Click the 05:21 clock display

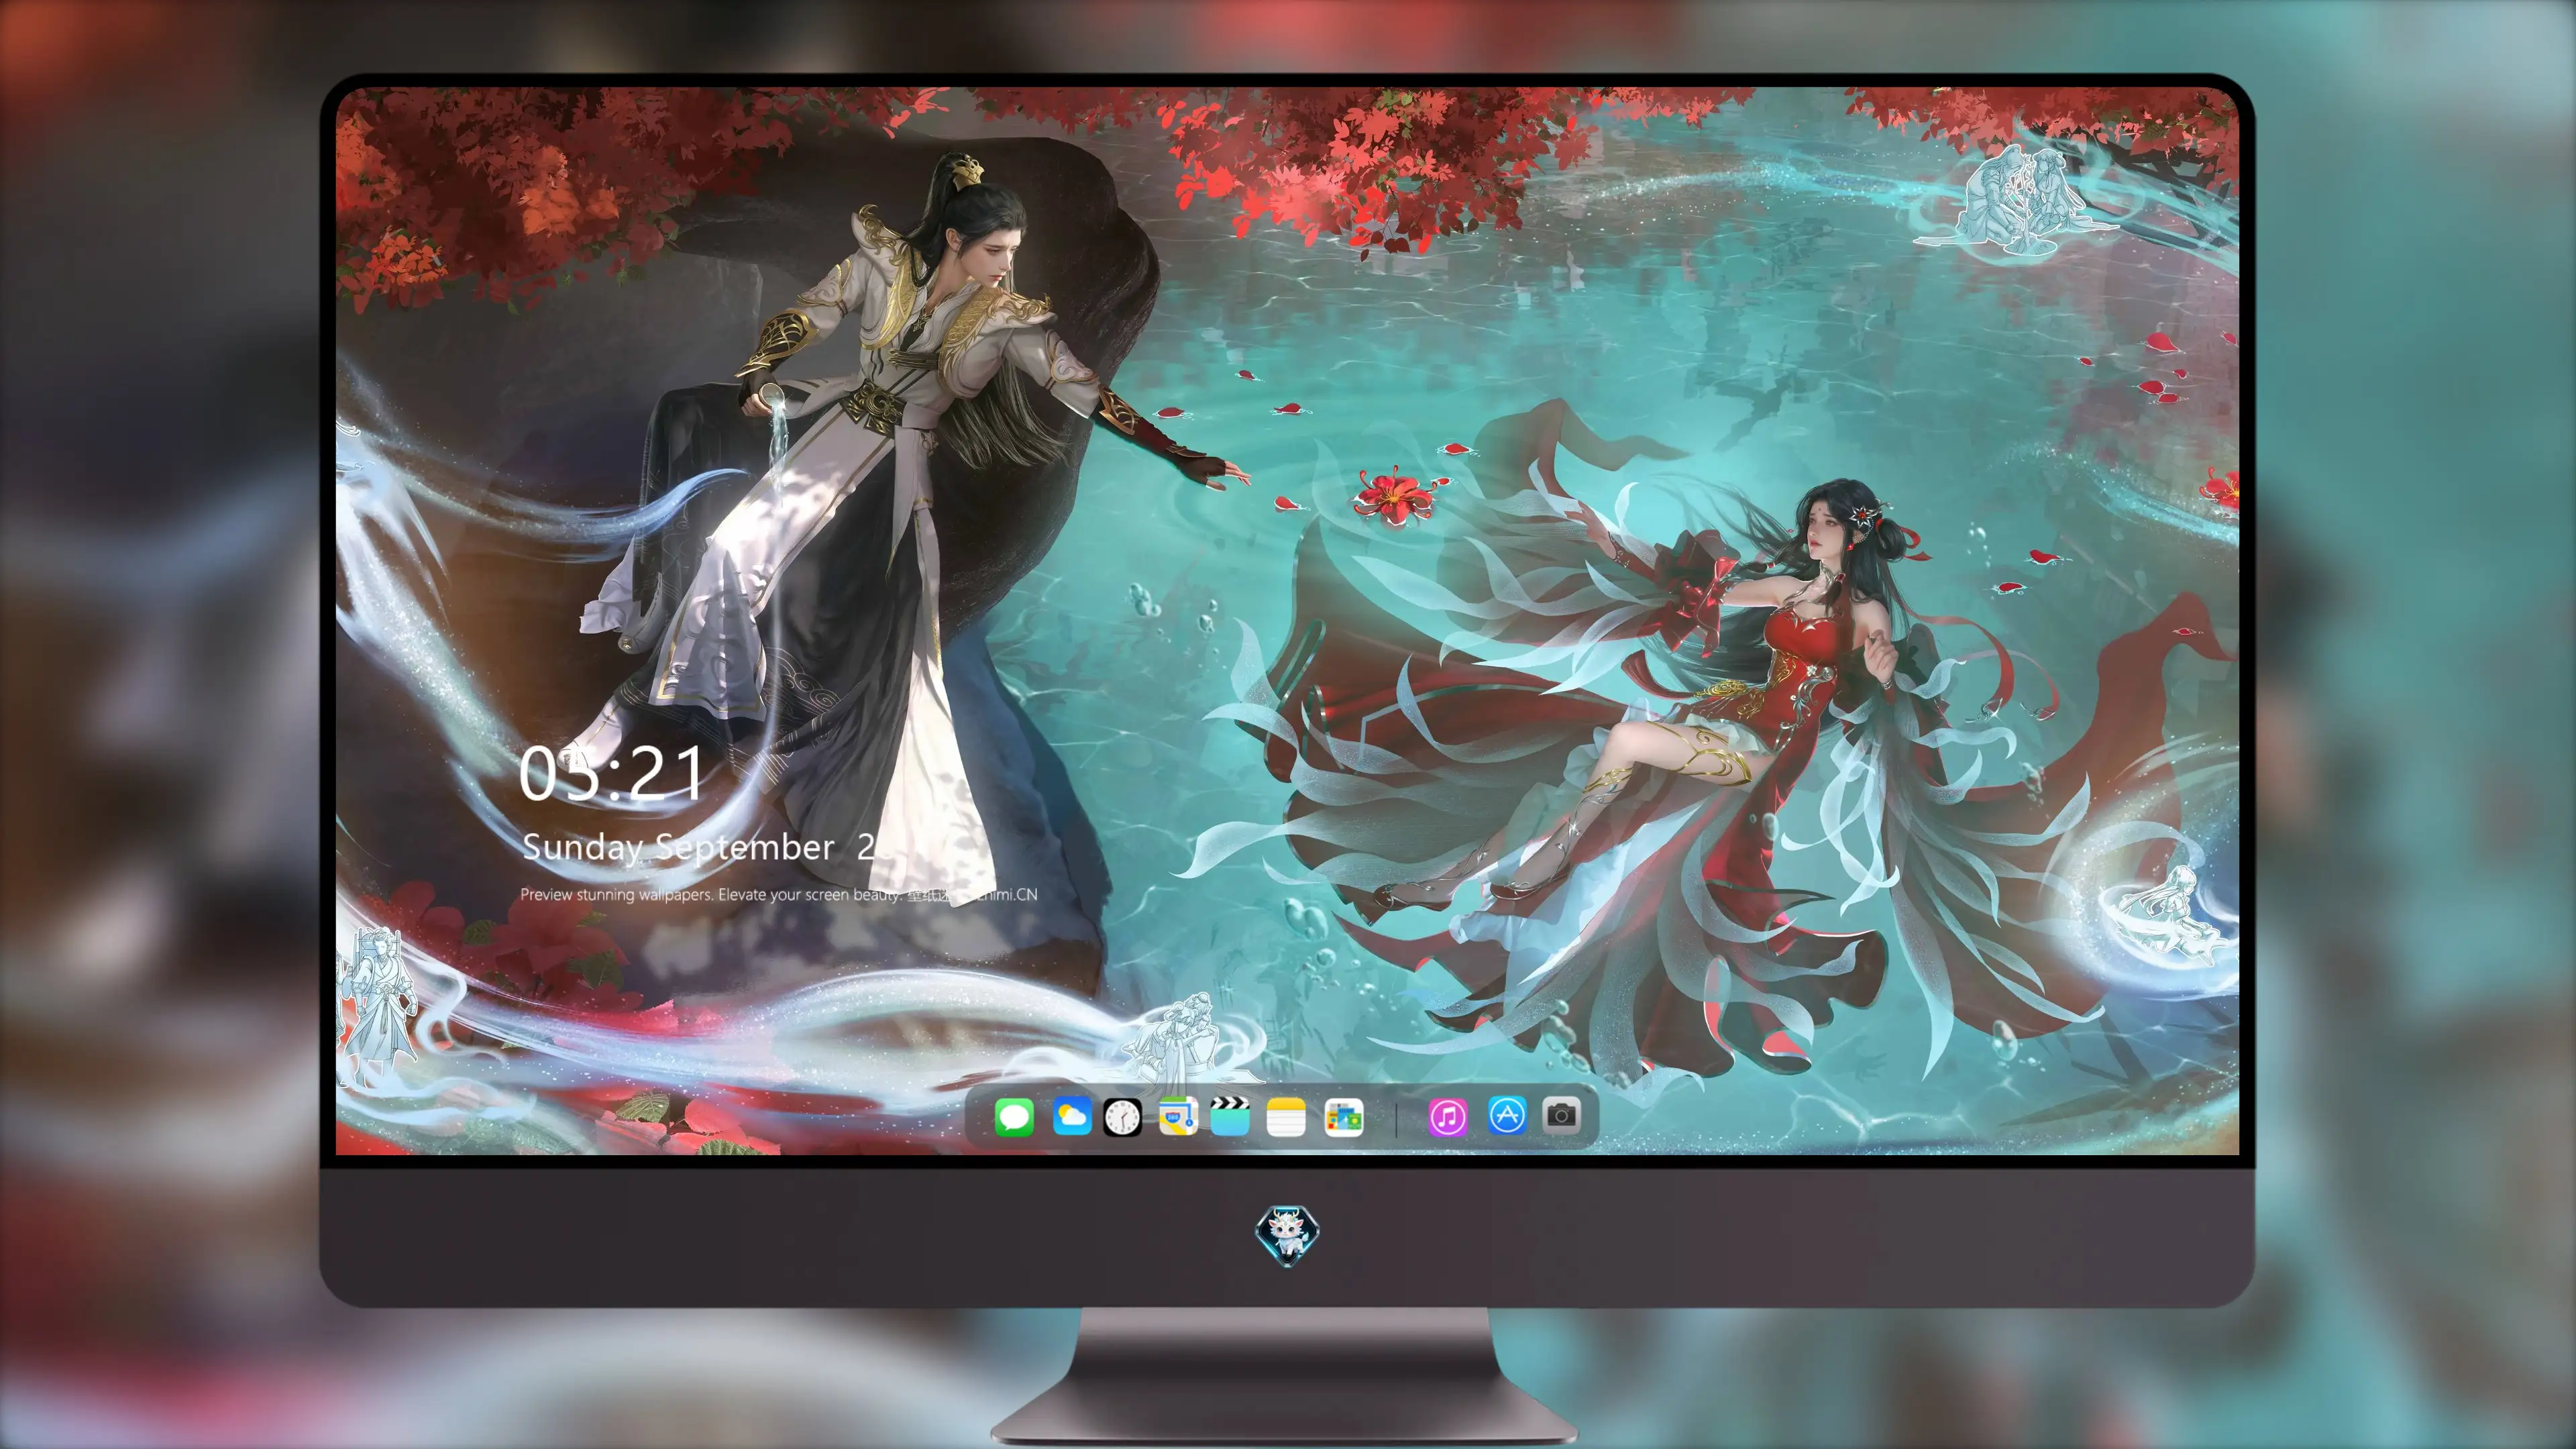pos(611,773)
